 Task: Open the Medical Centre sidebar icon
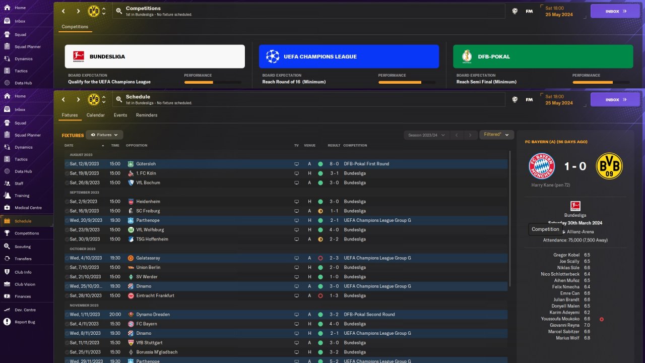[7, 208]
